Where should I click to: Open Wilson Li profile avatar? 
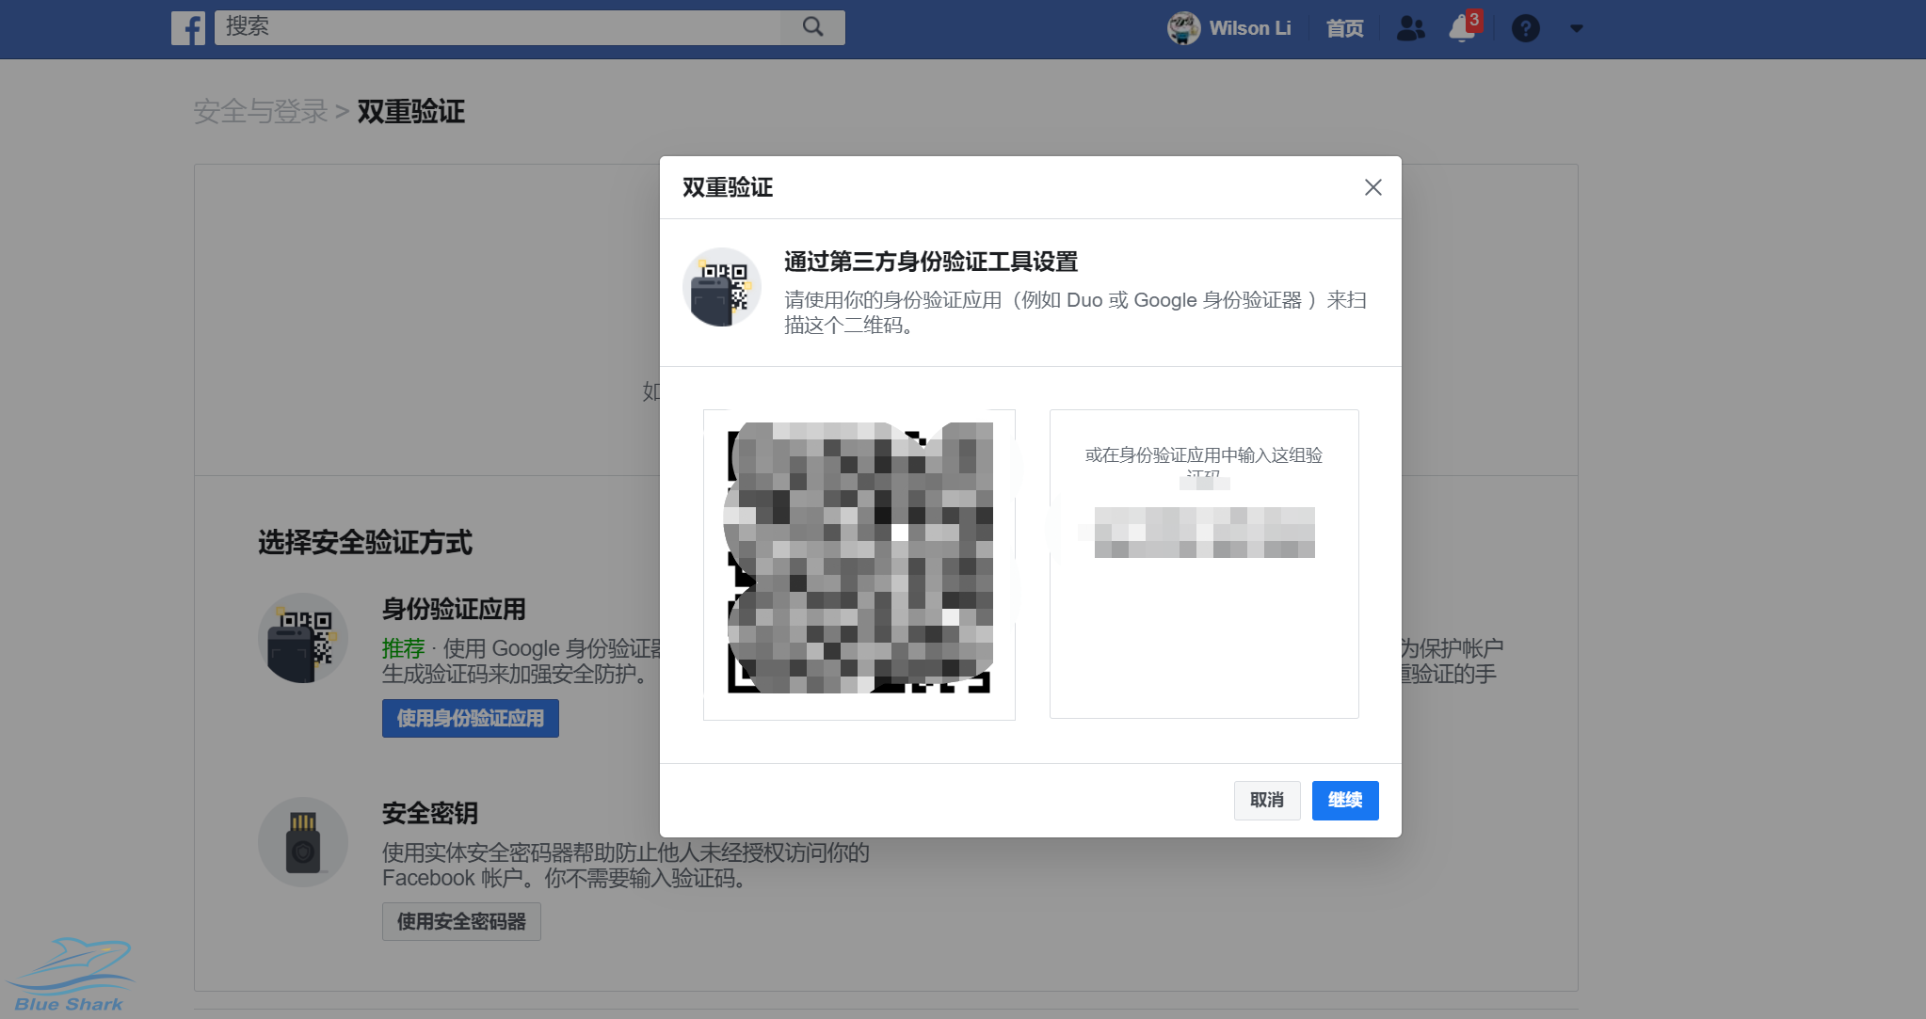point(1183,28)
